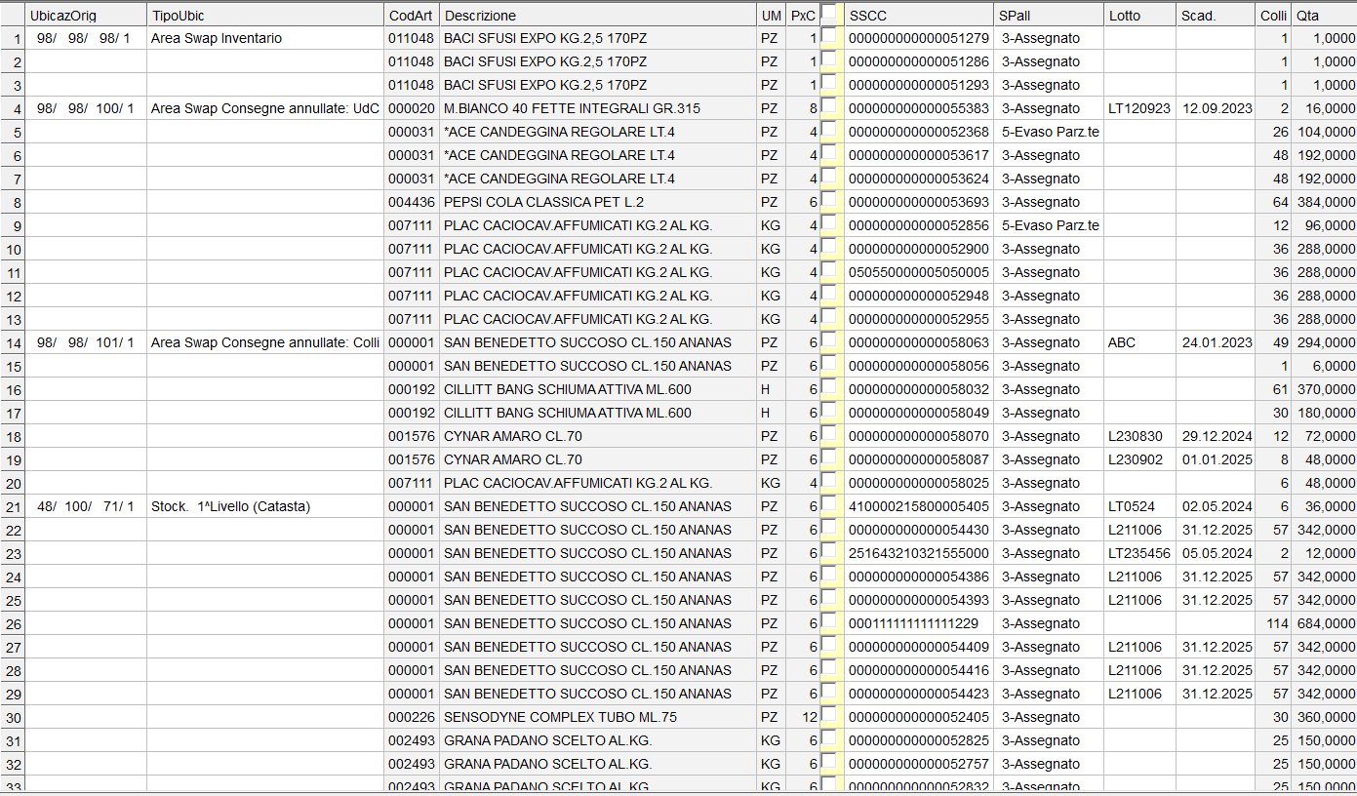Select row 14 via its row number
This screenshot has width=1357, height=796.
[x=13, y=342]
